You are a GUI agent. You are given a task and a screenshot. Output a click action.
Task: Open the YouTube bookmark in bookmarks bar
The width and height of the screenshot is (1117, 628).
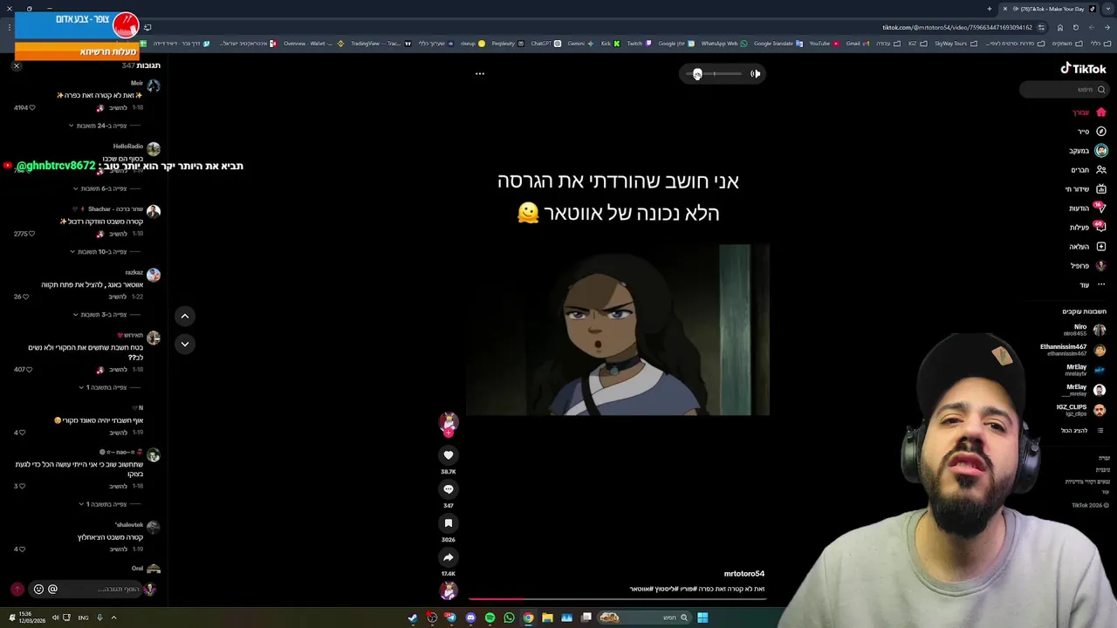(x=824, y=43)
